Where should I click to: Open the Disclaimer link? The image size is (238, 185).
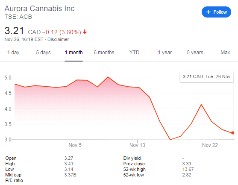(58, 39)
